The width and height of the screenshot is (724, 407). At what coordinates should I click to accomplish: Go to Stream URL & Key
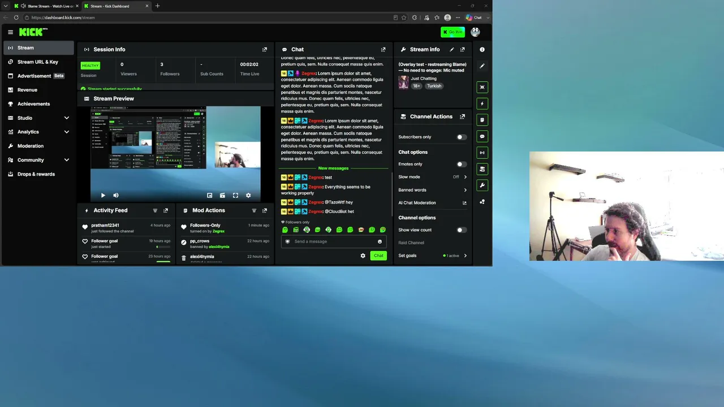(38, 62)
